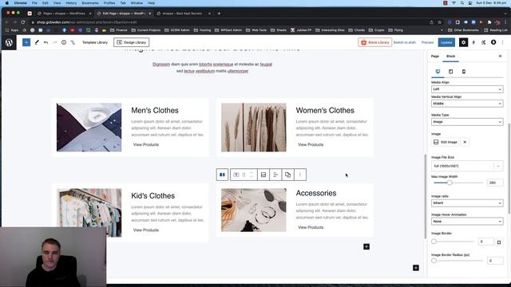Click the drag handle in block toolbar
The height and width of the screenshot is (287, 511).
click(244, 175)
